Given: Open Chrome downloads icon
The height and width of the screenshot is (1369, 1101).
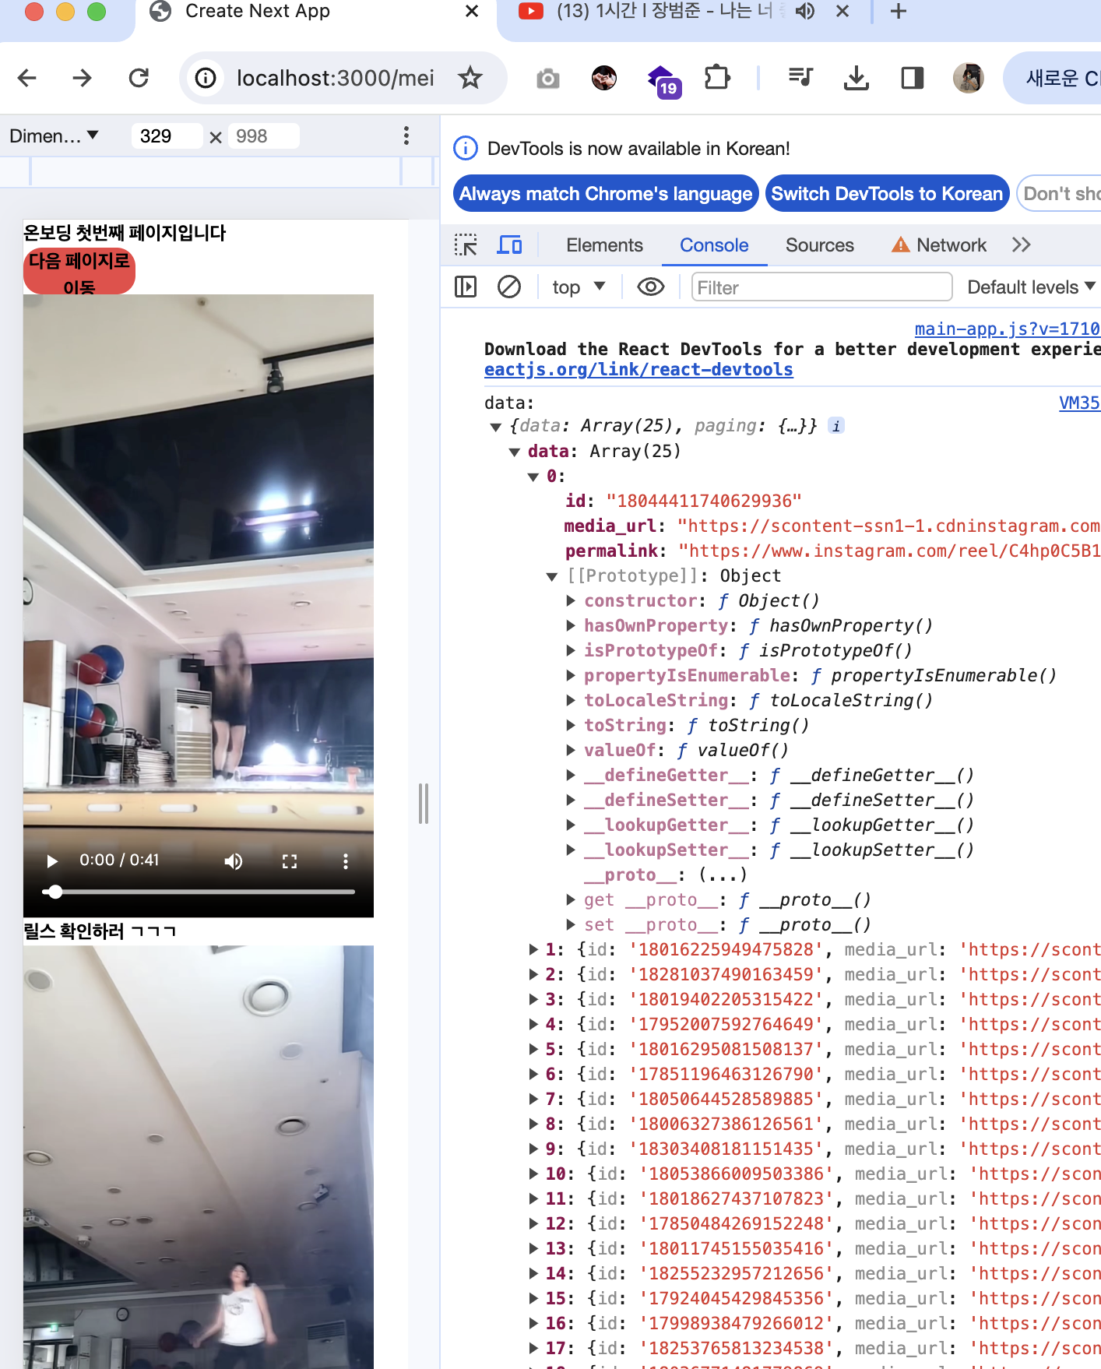Looking at the screenshot, I should pos(857,78).
